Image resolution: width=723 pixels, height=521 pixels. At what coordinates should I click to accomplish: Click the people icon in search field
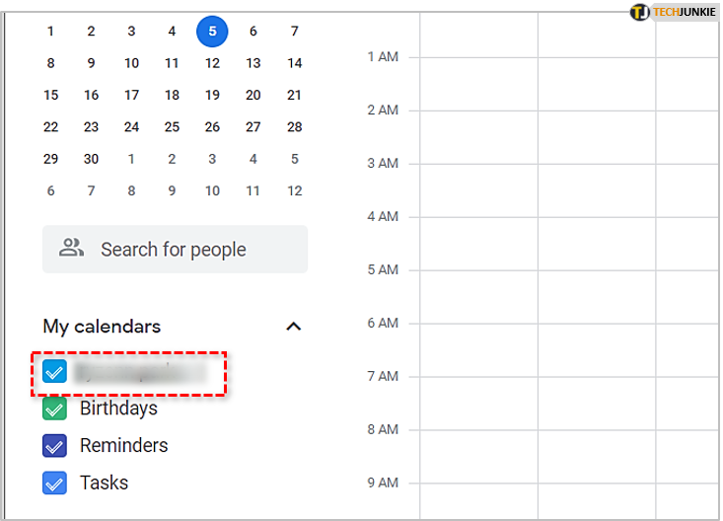point(71,249)
